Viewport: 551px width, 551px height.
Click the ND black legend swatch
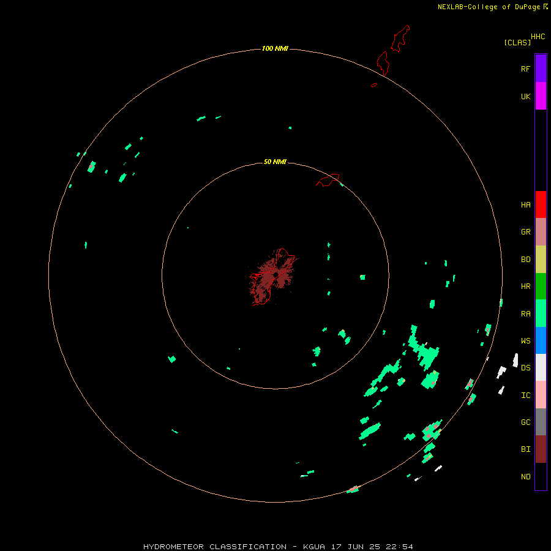coord(541,476)
